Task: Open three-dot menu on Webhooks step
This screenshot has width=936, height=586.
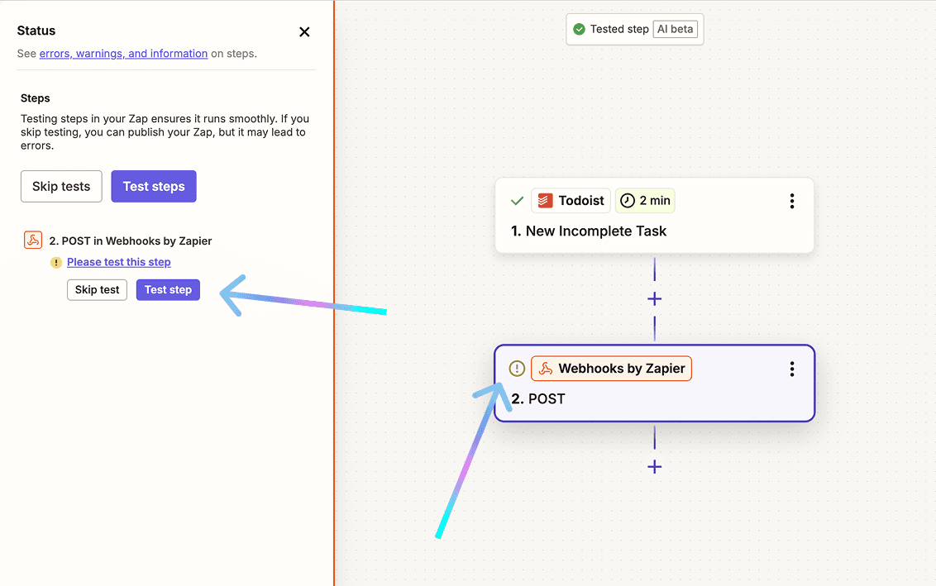Action: click(792, 369)
